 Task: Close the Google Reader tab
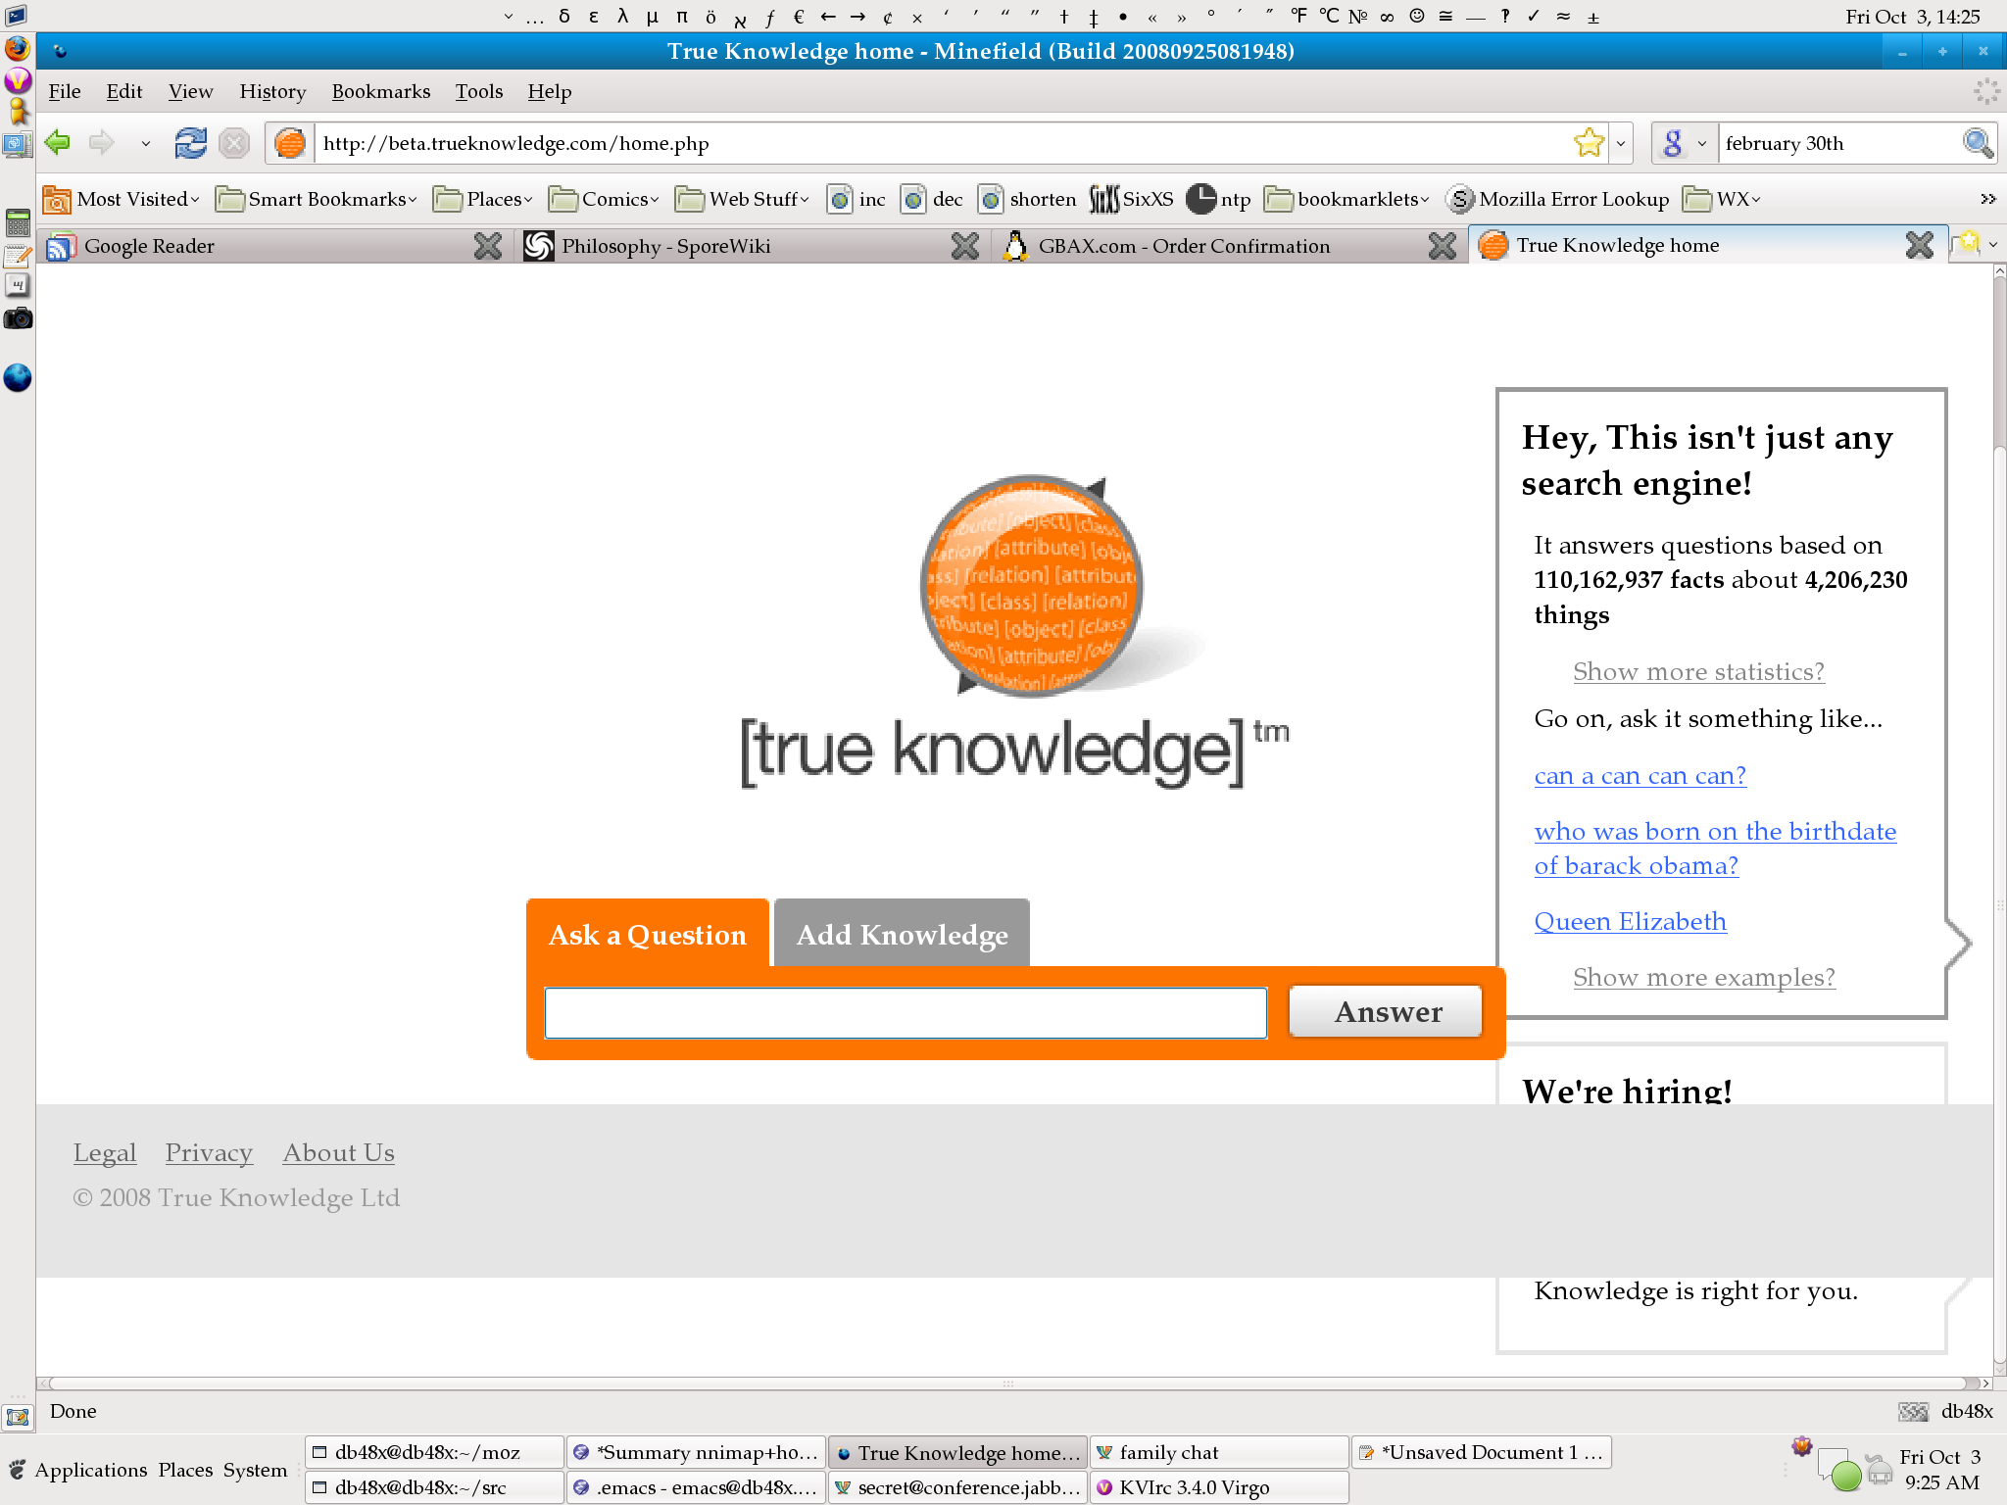point(487,246)
